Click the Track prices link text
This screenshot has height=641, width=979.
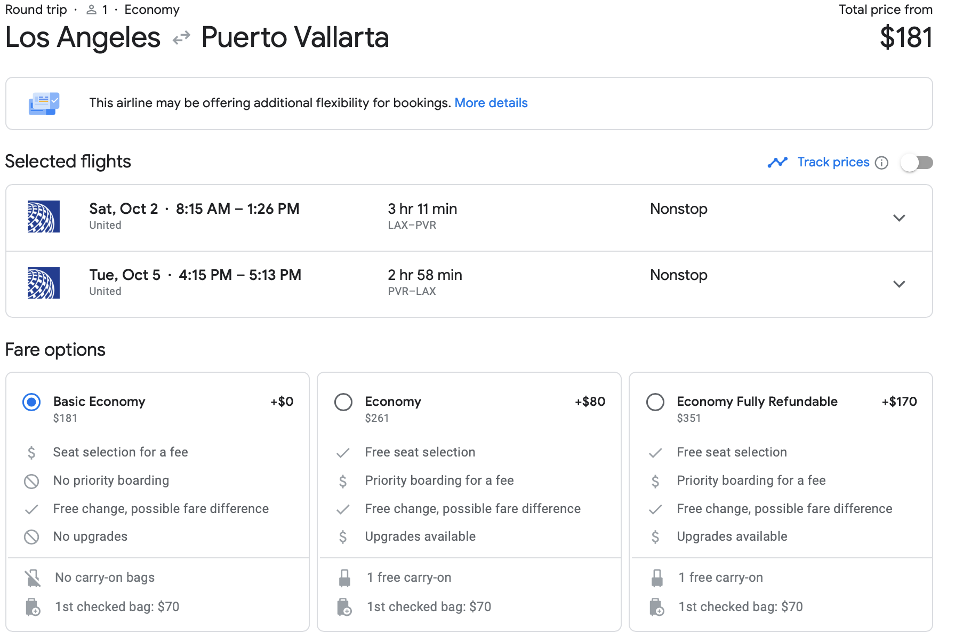pyautogui.click(x=833, y=162)
